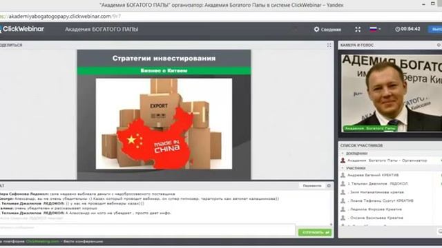This screenshot has width=442, height=248.
Task: Open the Сведения info gear icon
Action: pos(316,29)
